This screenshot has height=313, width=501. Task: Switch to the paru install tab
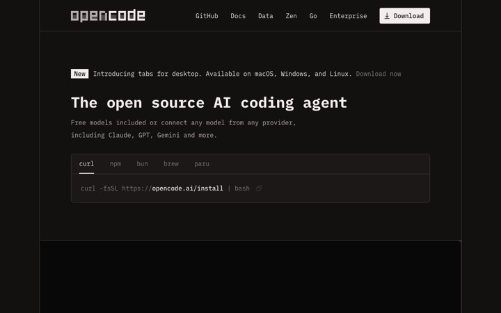(x=202, y=164)
